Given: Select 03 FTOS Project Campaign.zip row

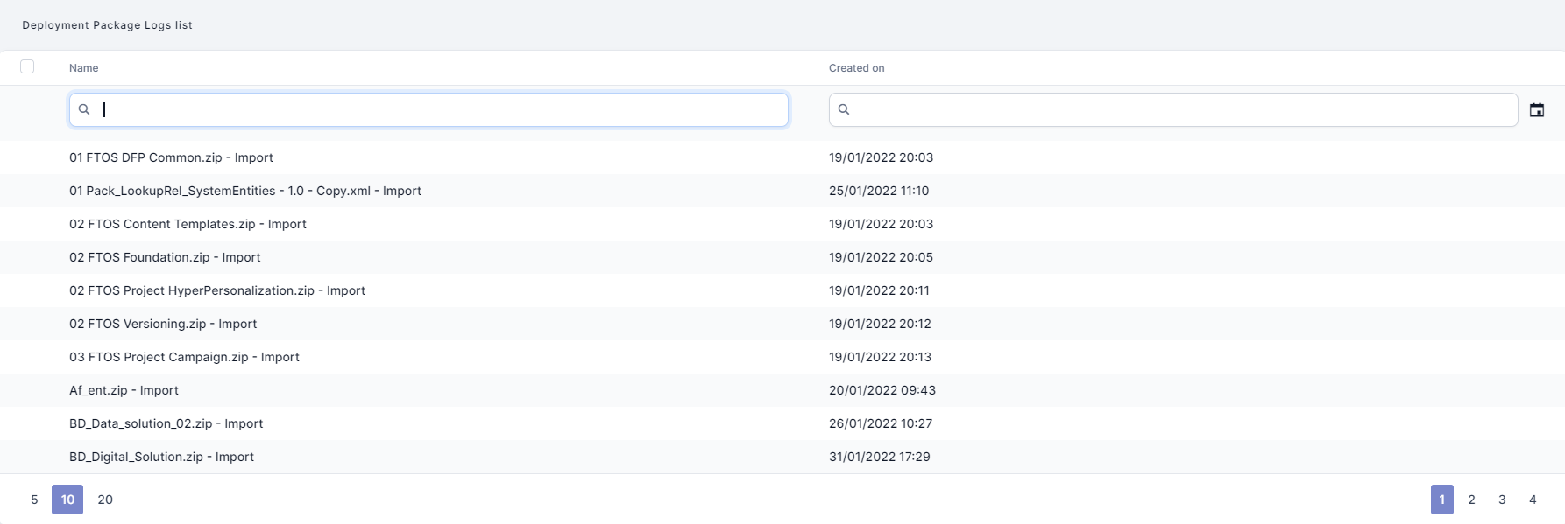Looking at the screenshot, I should click(x=184, y=357).
